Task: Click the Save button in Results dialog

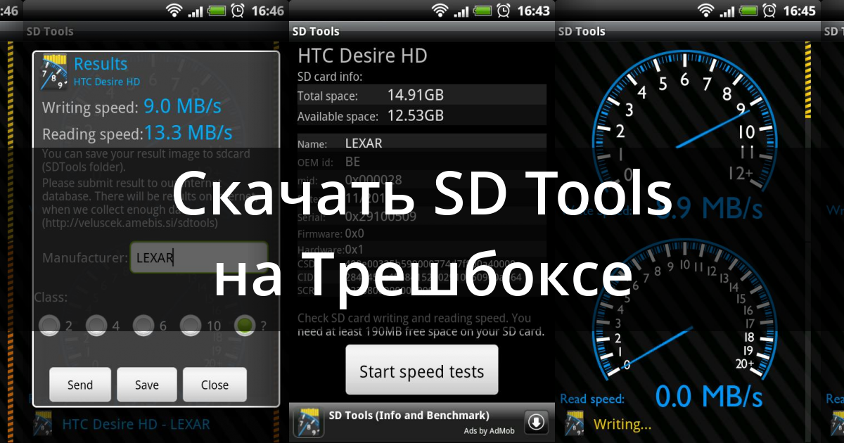Action: 147,385
